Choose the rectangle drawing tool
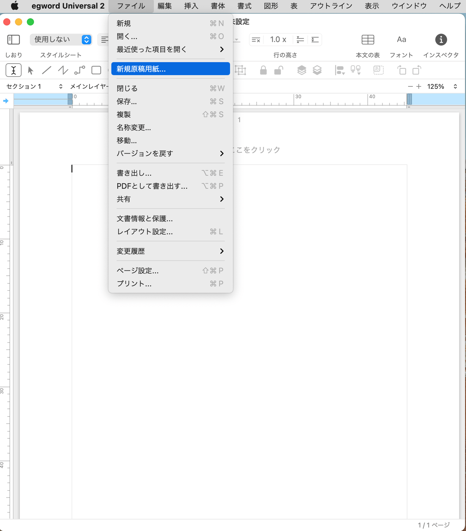This screenshot has height=531, width=466. (96, 70)
